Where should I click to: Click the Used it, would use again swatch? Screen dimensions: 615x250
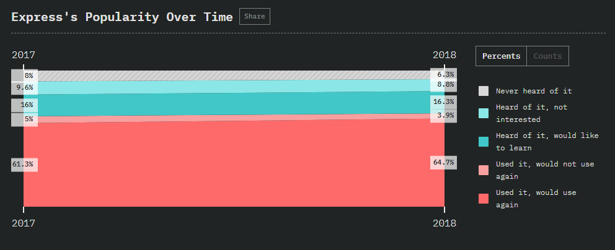[x=484, y=199]
